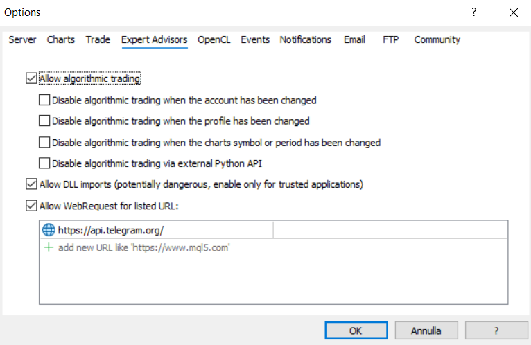Select the OpenCL tab
Viewport: 531px width, 345px height.
pos(214,39)
